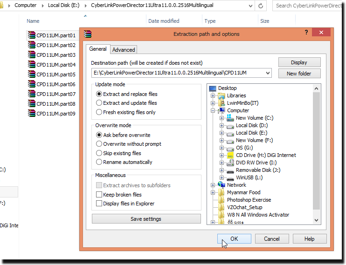
Task: Sort by the Name column header
Action: tap(33, 21)
